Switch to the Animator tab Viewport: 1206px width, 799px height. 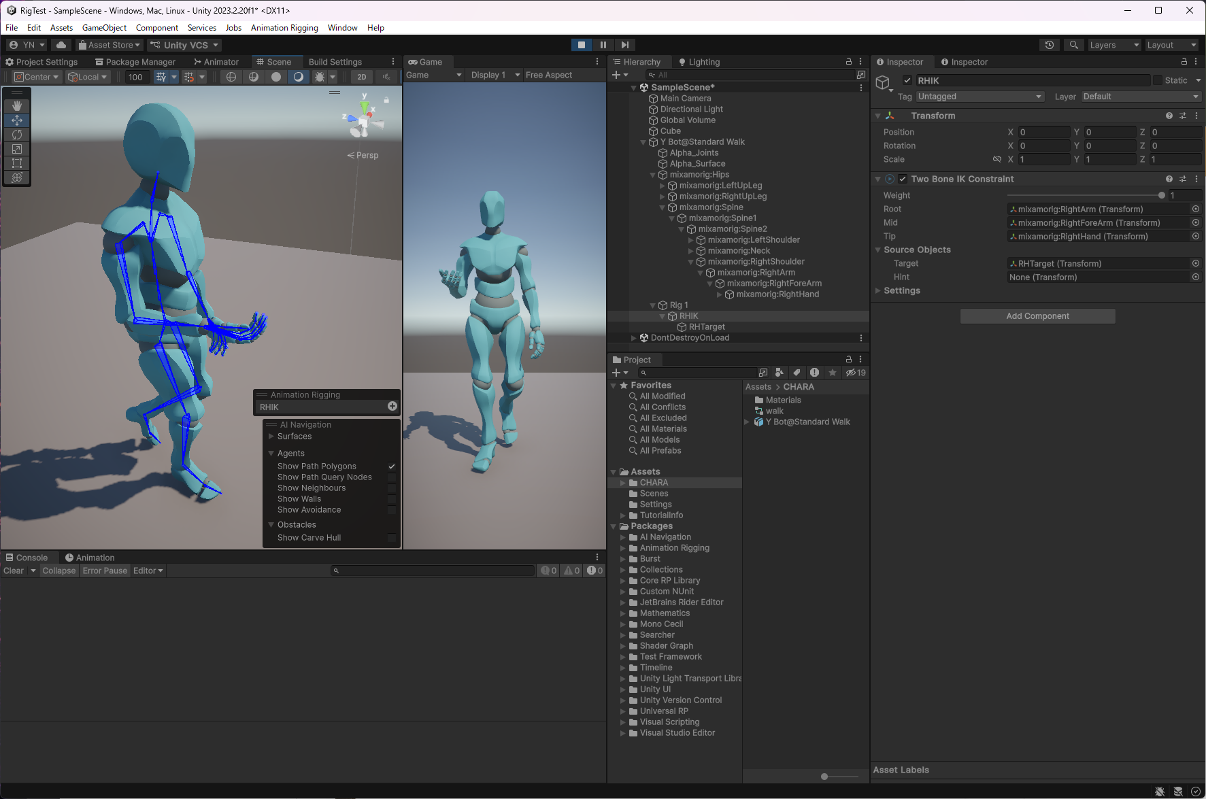click(x=216, y=62)
